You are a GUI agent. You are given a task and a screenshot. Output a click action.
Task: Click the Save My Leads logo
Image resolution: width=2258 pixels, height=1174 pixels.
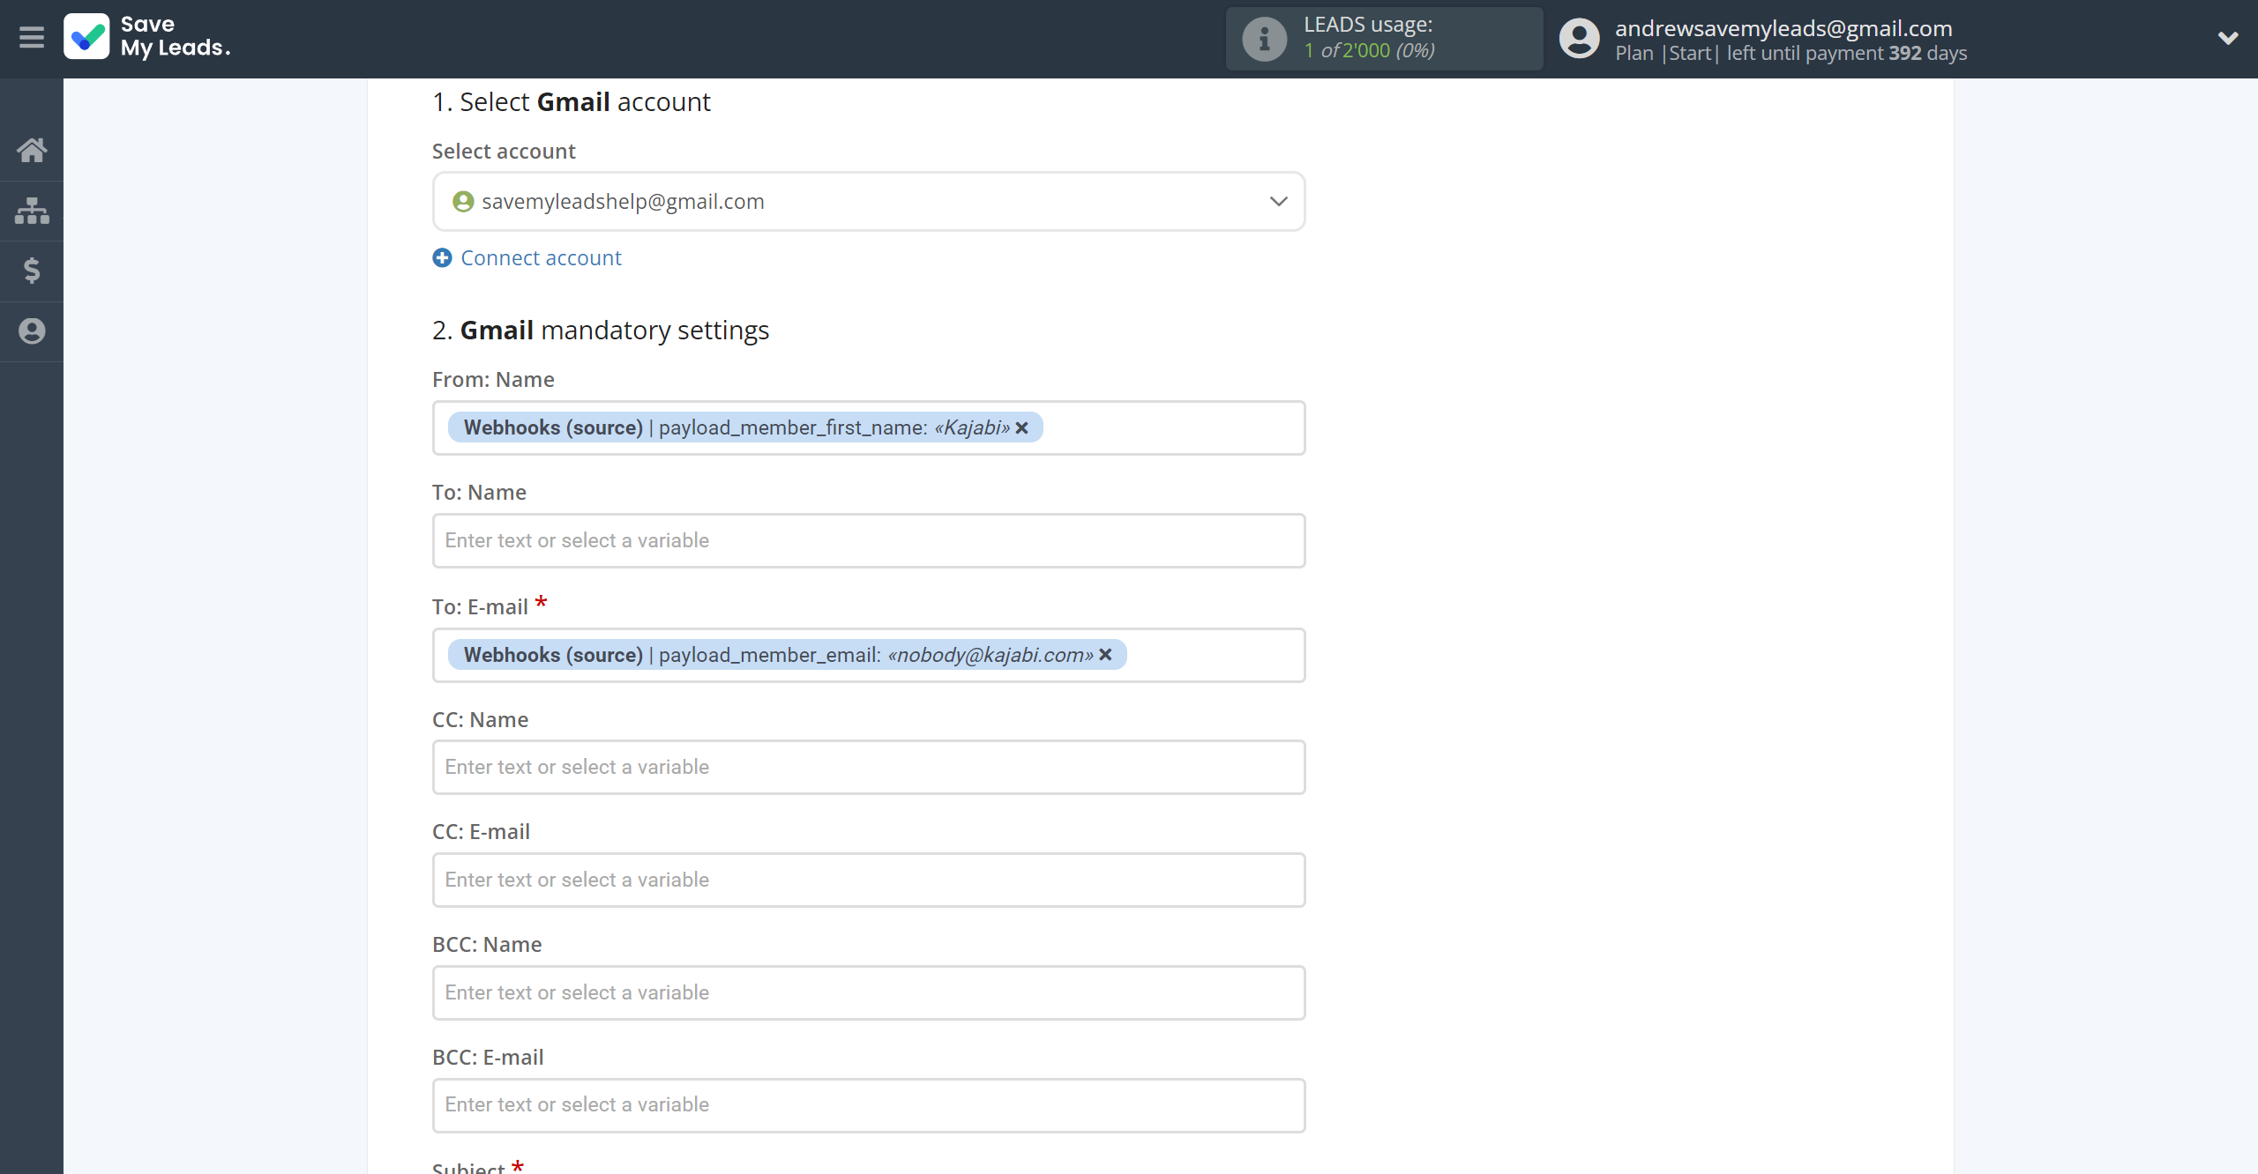[x=147, y=37]
